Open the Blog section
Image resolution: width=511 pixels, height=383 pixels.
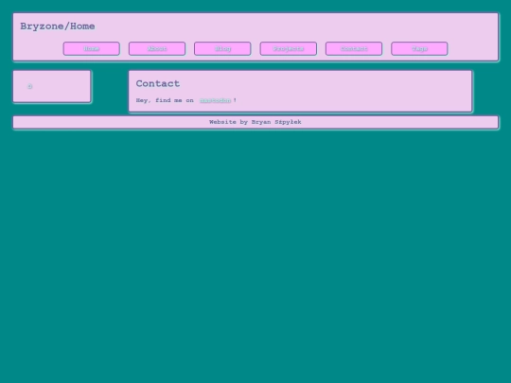coord(222,48)
